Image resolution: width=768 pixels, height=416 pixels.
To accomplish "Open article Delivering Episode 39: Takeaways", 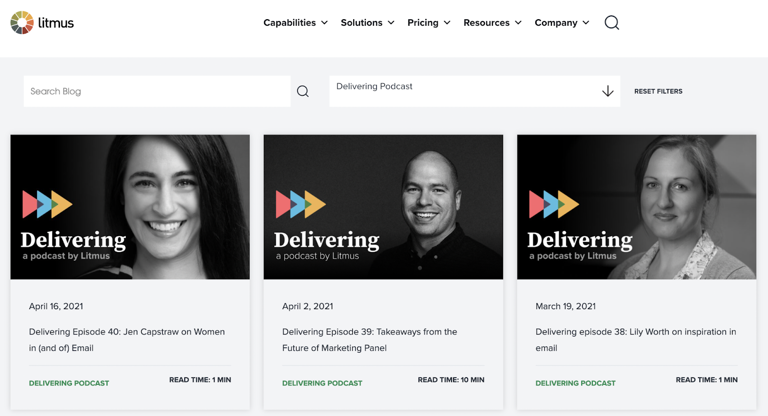I will pos(370,340).
